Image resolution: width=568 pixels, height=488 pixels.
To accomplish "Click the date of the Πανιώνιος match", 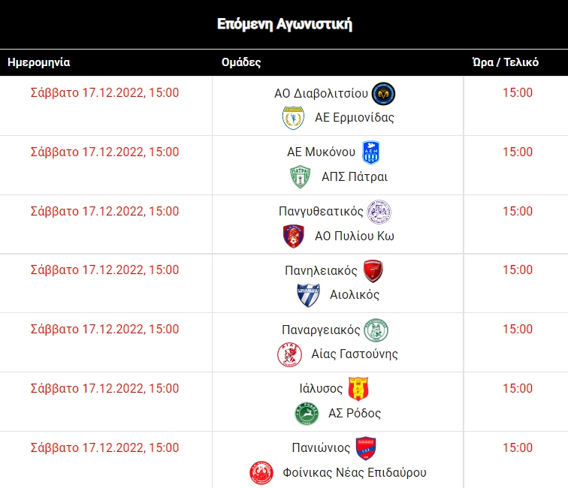I will click(x=105, y=448).
